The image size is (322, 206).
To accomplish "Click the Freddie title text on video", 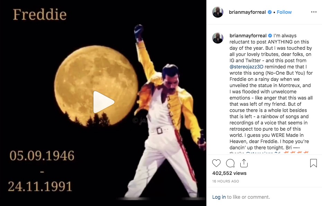I will click(40, 15).
